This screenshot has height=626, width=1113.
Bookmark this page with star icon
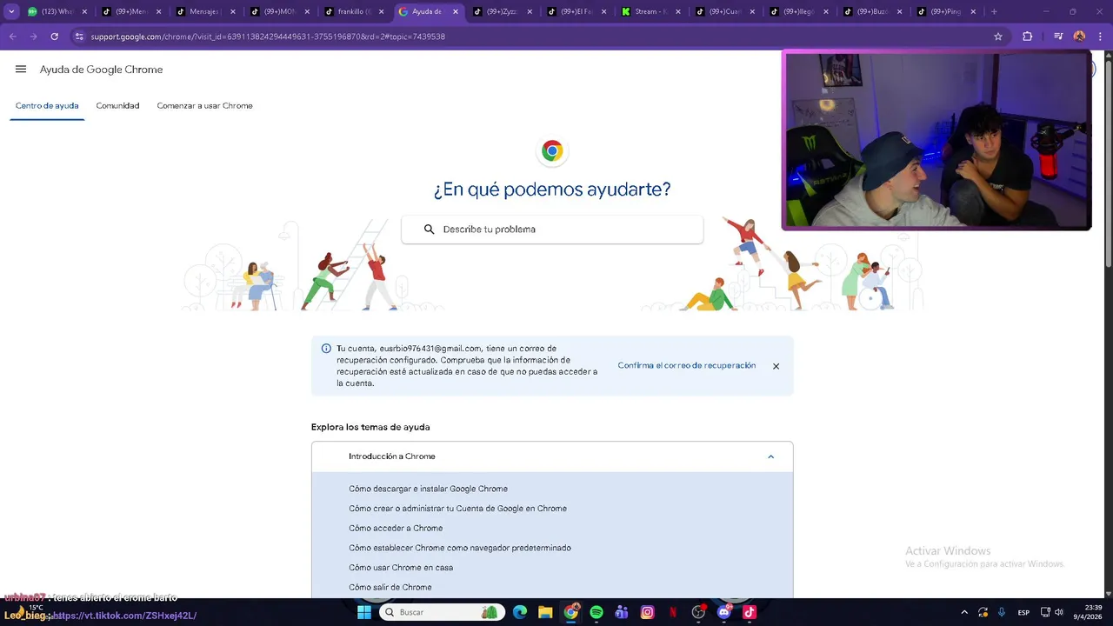tap(998, 37)
